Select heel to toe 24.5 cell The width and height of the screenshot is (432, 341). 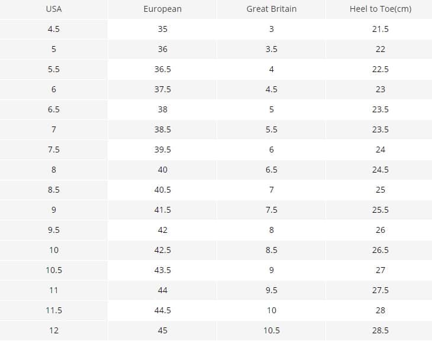coord(380,170)
